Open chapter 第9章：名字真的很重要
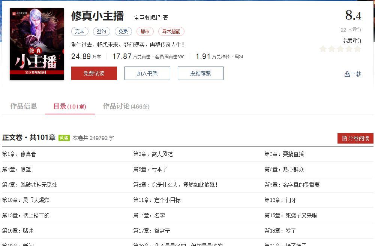 coord(292,185)
